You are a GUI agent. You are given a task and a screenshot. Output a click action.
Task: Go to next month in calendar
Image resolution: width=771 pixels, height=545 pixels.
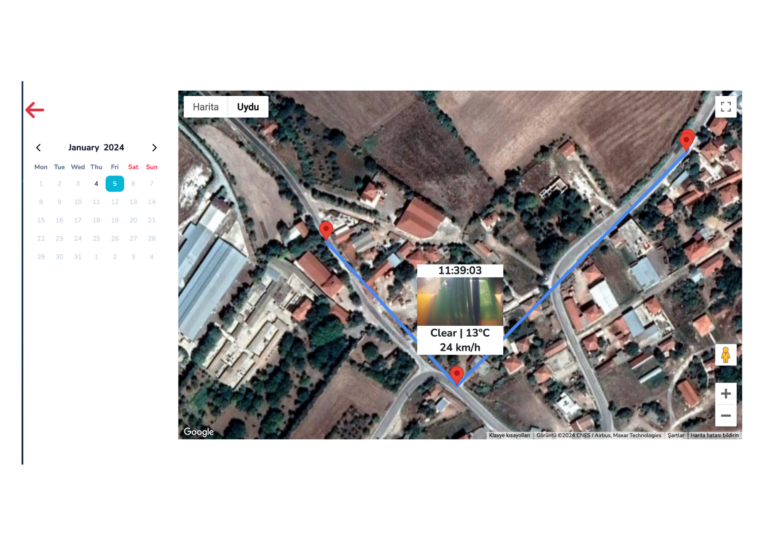[x=154, y=148]
